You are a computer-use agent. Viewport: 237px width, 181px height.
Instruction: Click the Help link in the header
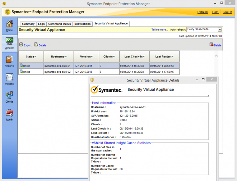(215, 12)
